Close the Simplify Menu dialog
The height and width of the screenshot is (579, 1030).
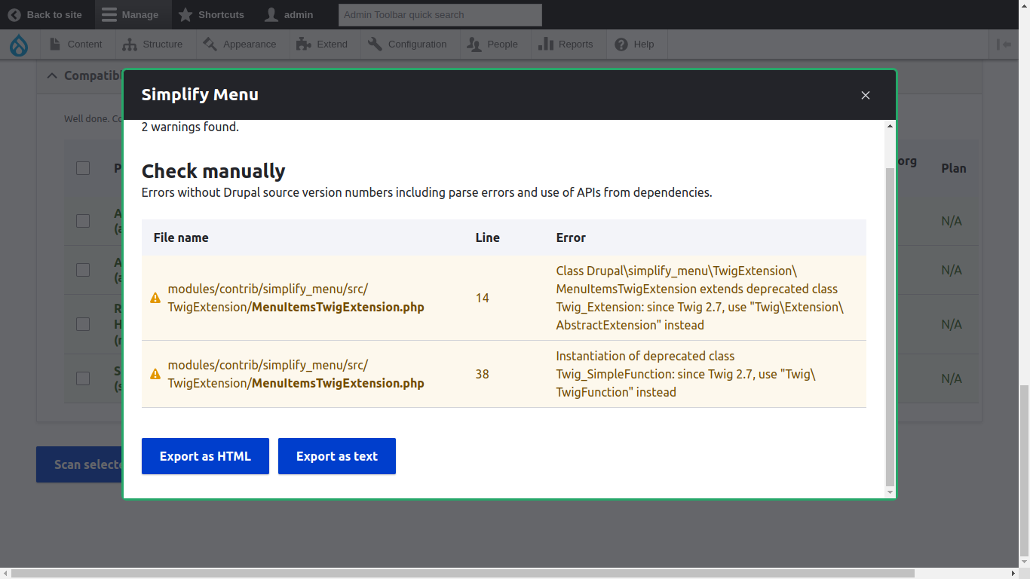point(866,95)
